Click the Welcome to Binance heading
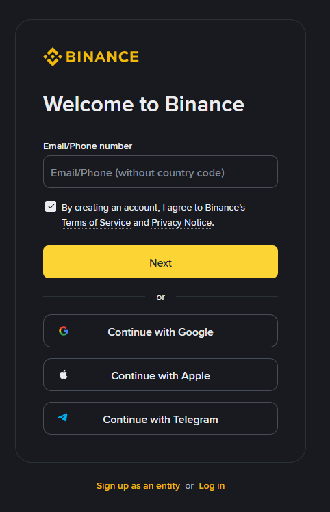Viewport: 330px width, 512px height. pyautogui.click(x=144, y=105)
